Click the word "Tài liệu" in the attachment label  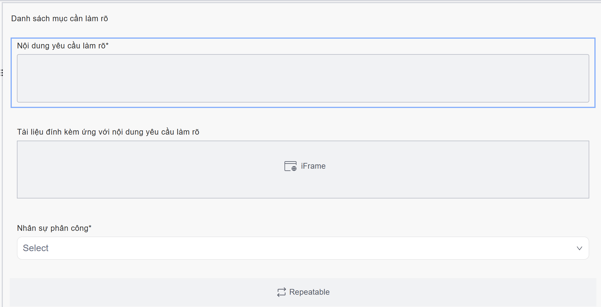click(30, 132)
